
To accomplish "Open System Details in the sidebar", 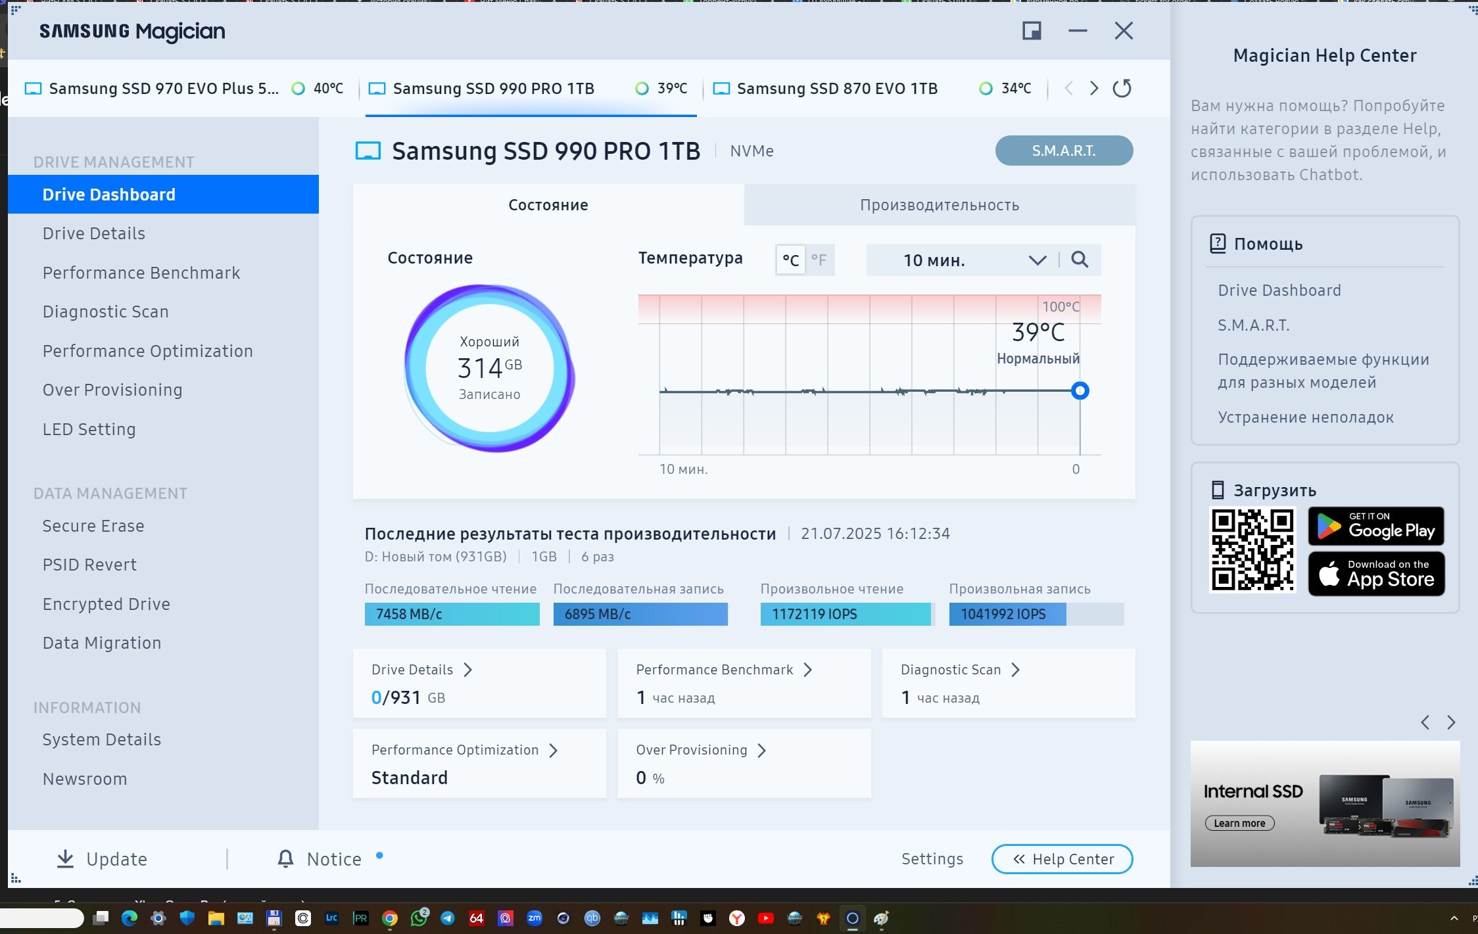I will 102,739.
